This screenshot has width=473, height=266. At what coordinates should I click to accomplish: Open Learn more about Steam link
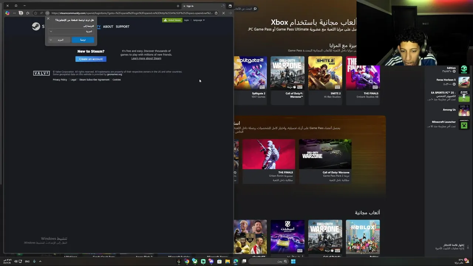pos(146,58)
